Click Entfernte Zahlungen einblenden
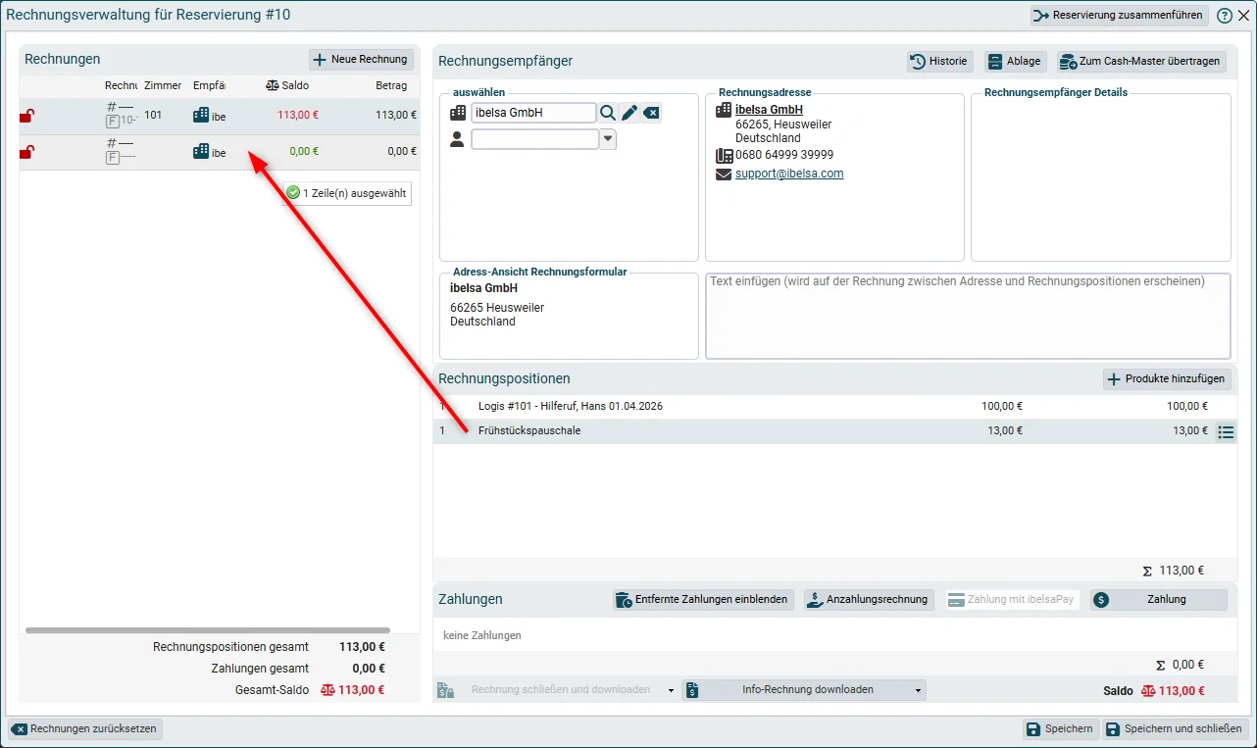Image resolution: width=1257 pixels, height=748 pixels. point(703,600)
